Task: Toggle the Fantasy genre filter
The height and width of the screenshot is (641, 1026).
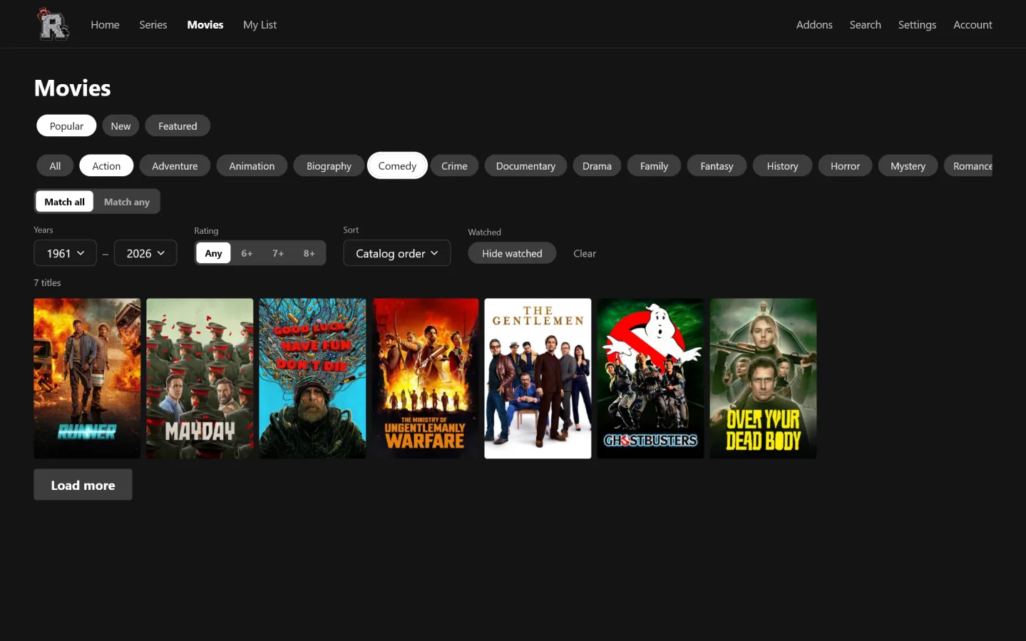Action: (717, 166)
